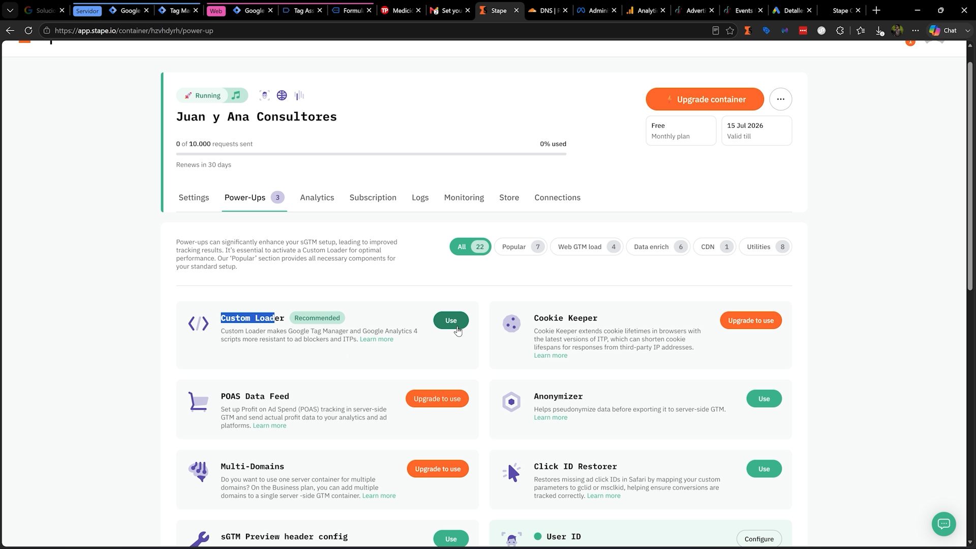Screen dimensions: 976x549
Task: Use the Click ID Restorer power-up
Action: [x=764, y=469]
